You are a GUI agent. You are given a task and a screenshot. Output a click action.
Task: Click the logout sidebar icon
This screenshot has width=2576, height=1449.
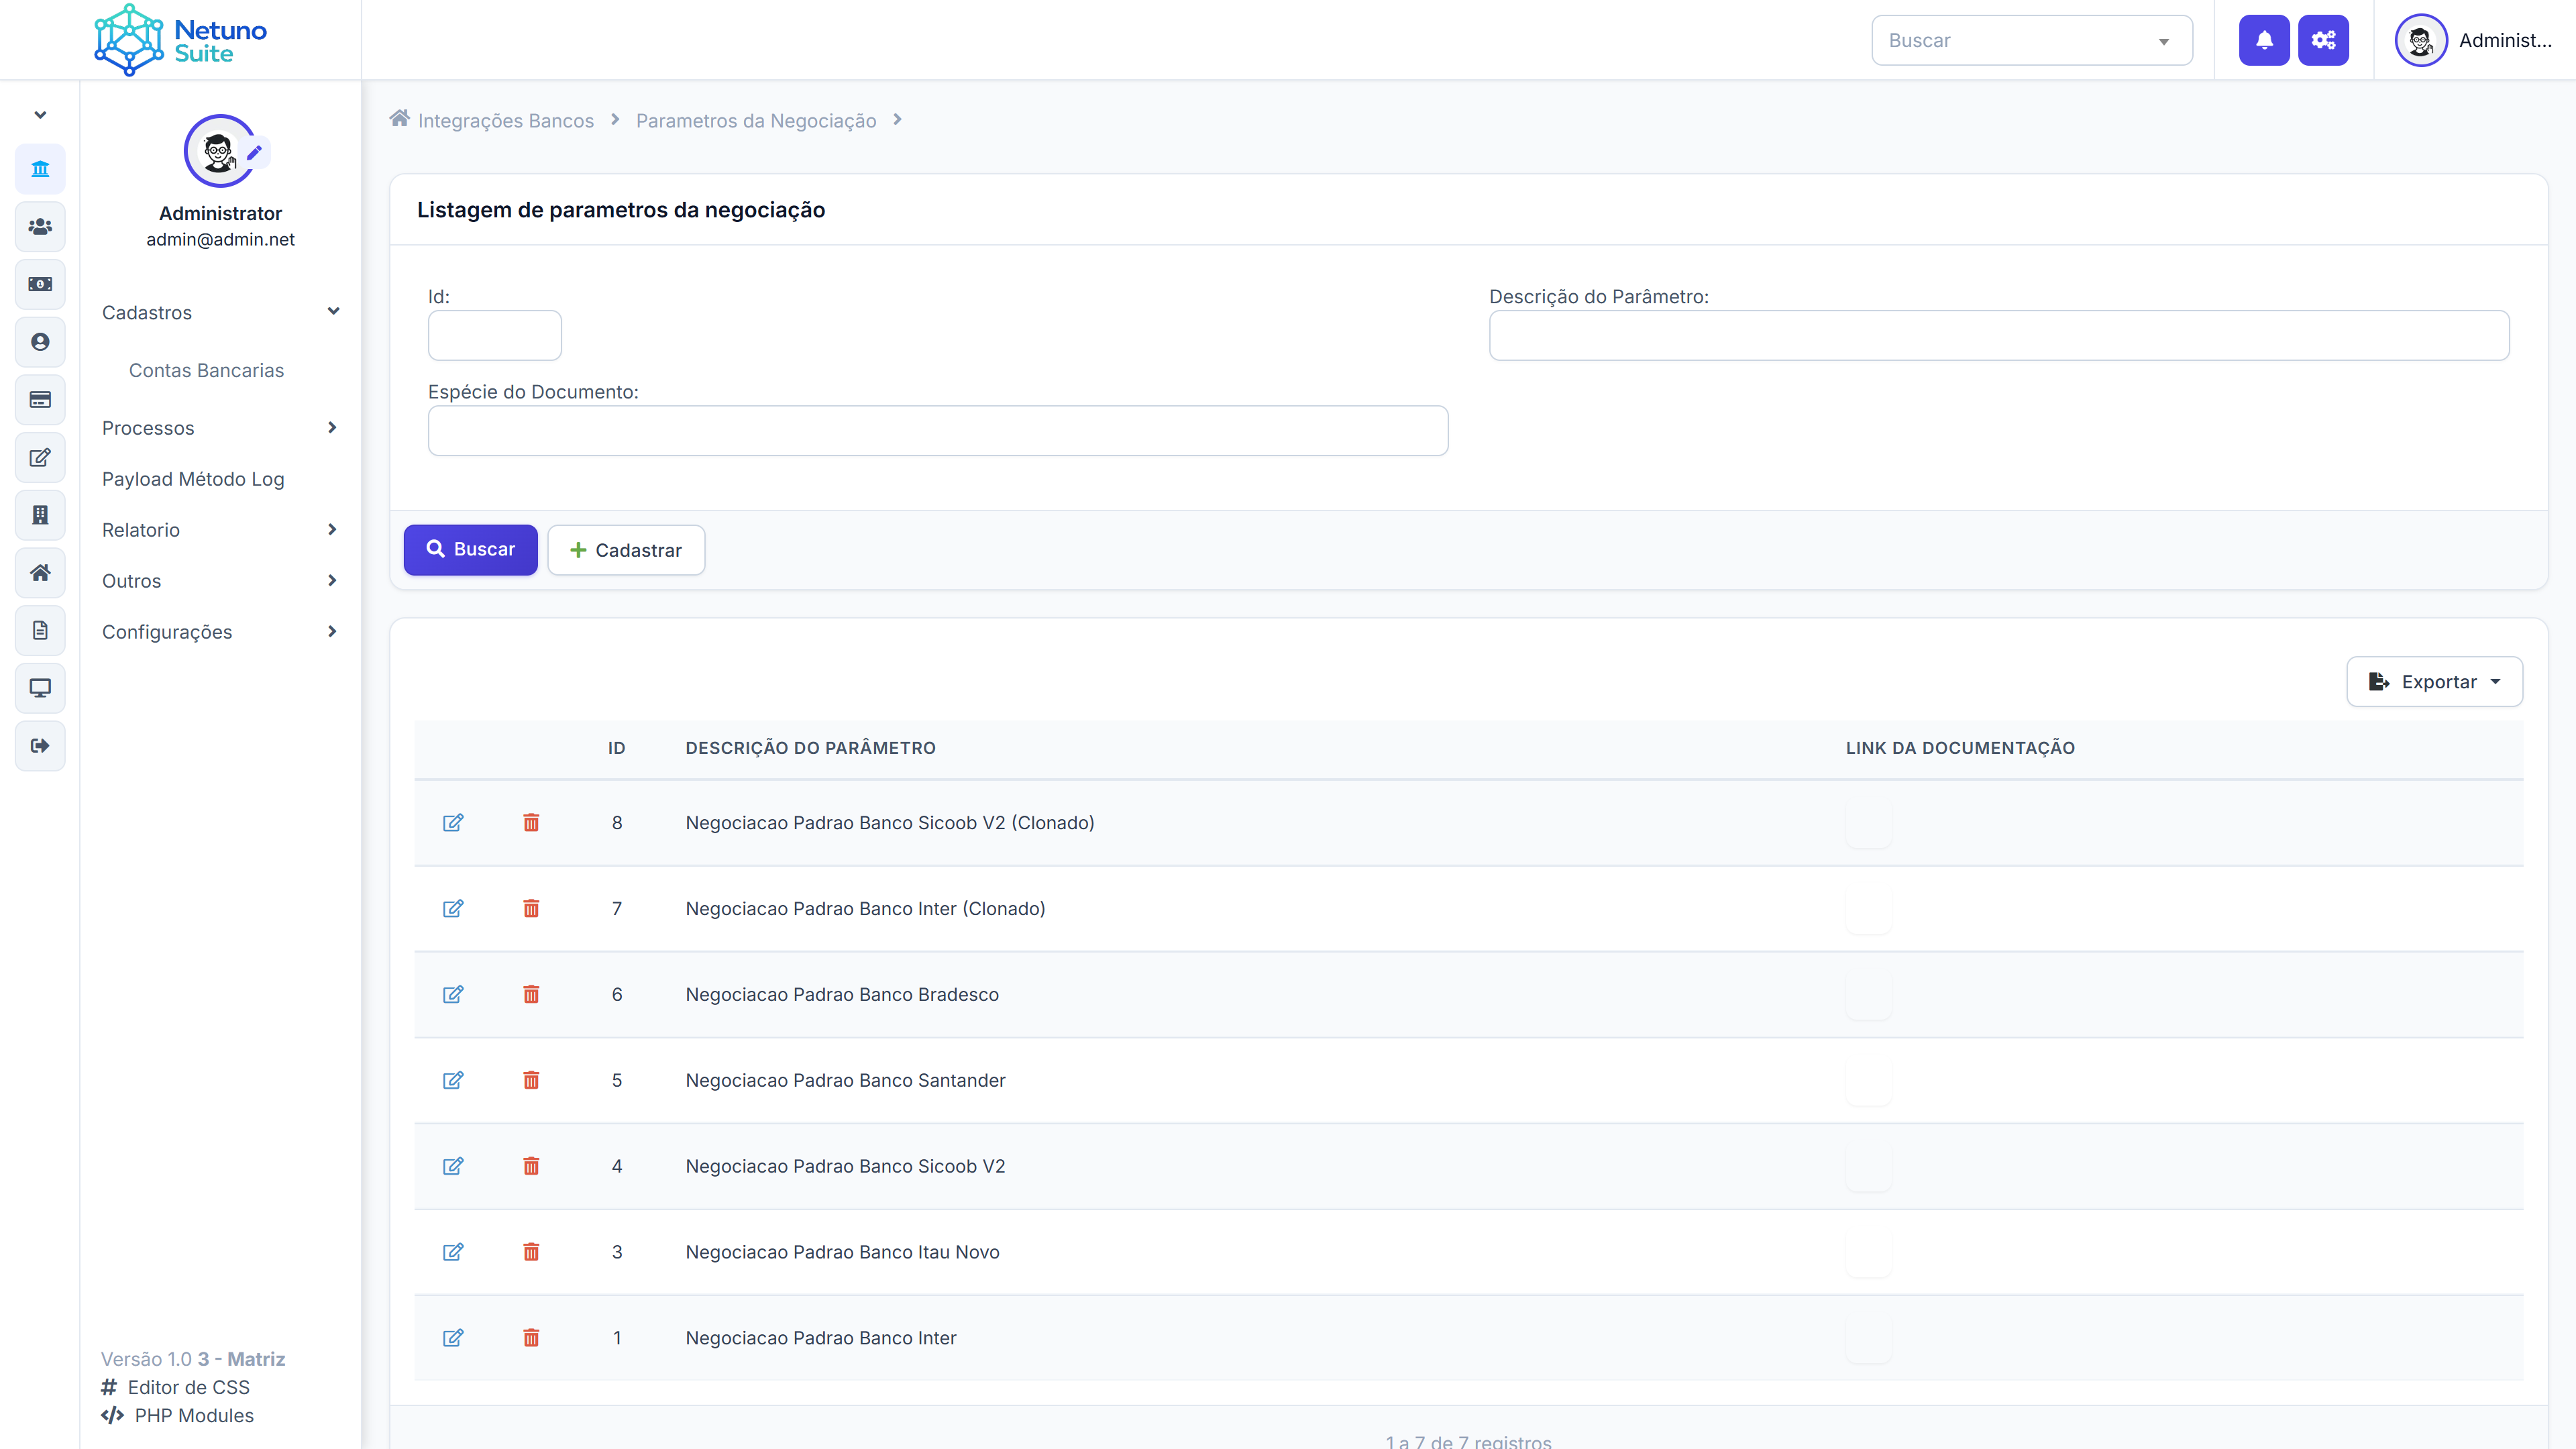pyautogui.click(x=40, y=746)
